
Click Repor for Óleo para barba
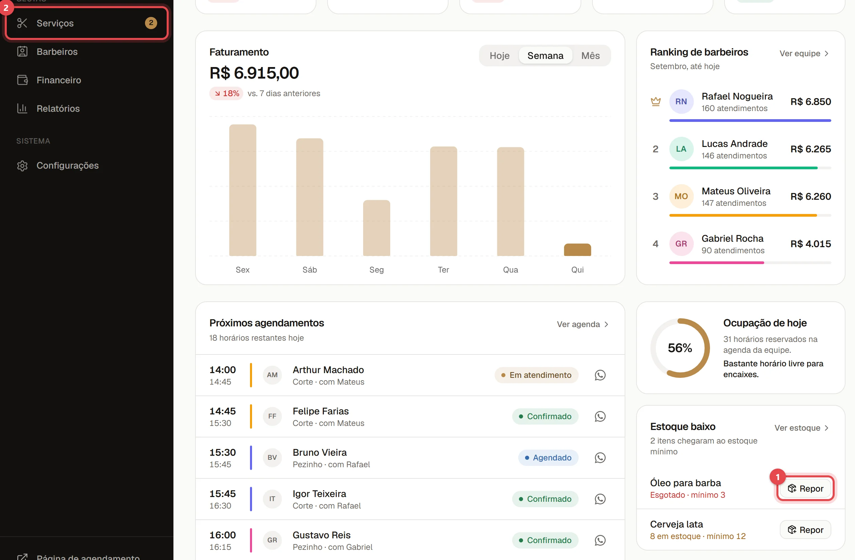[x=806, y=489]
